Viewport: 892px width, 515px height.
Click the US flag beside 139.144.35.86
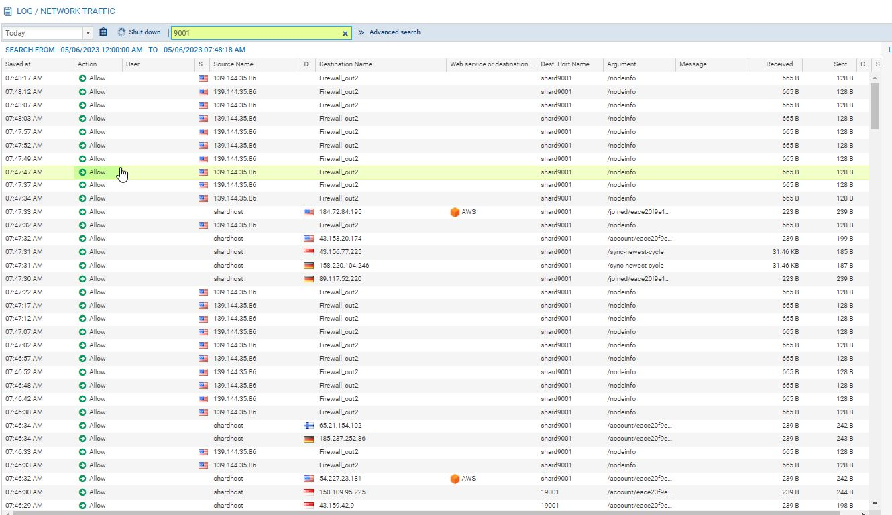203,78
